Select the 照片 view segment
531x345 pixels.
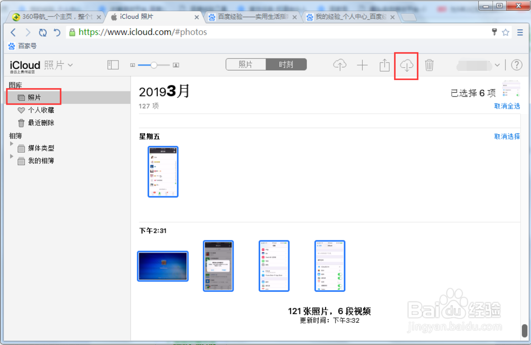tap(246, 64)
